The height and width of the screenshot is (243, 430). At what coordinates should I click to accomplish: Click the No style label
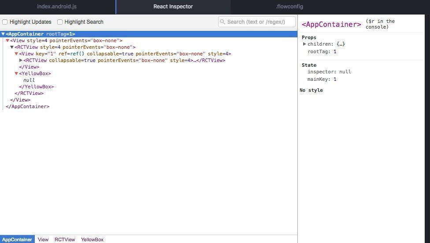pyautogui.click(x=311, y=91)
